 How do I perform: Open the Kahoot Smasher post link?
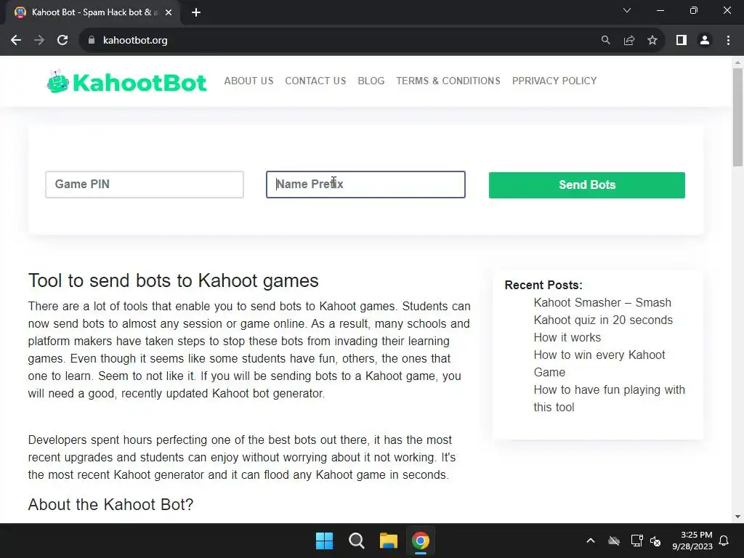point(602,311)
